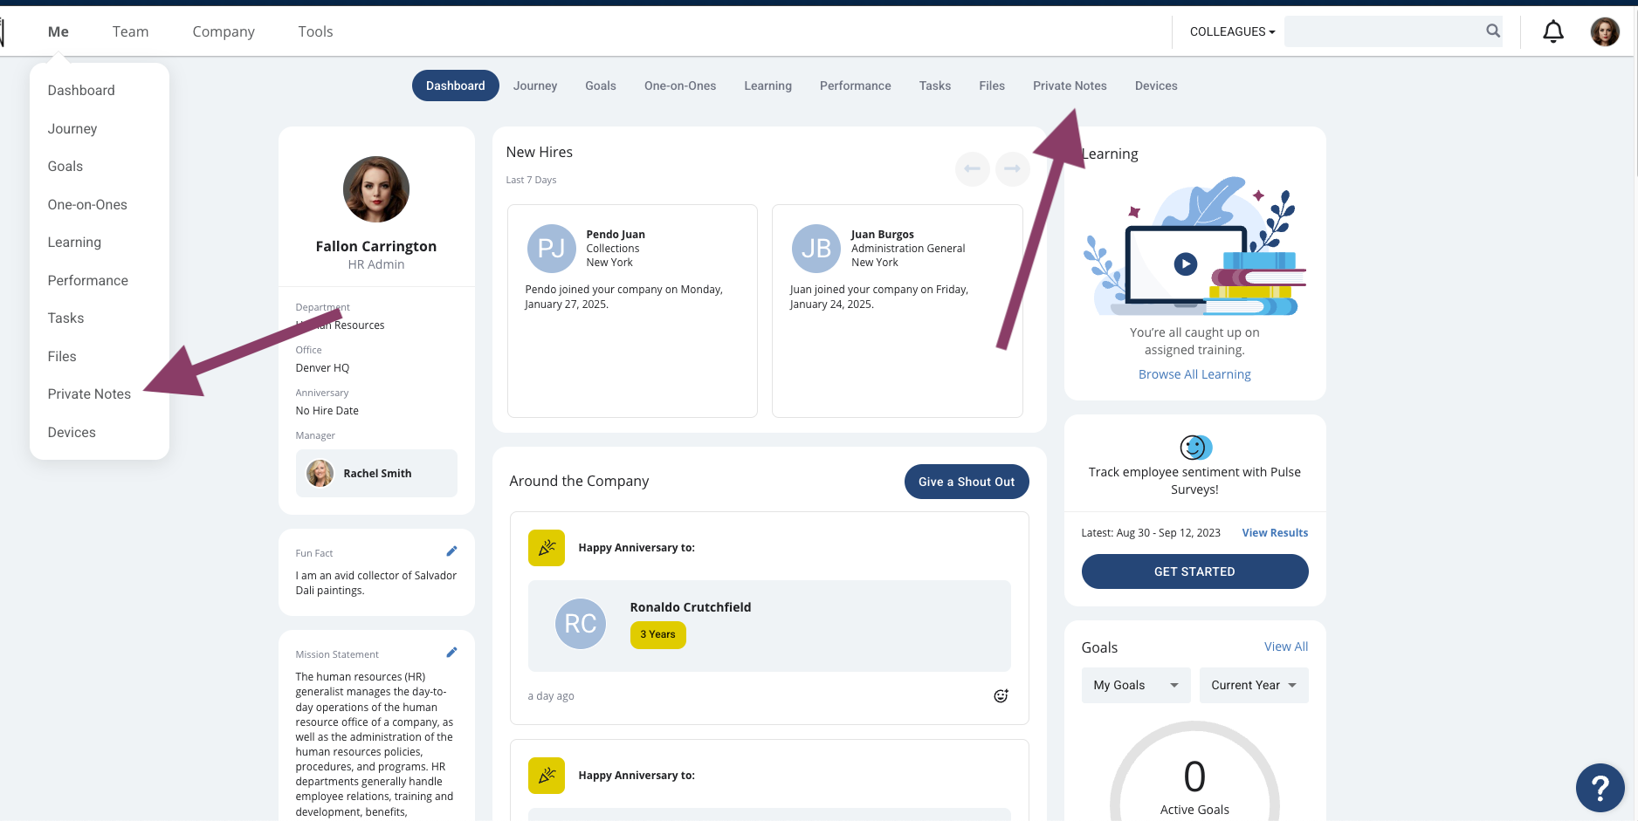This screenshot has height=821, width=1638.
Task: Switch to the One-on-Ones tab
Action: [680, 86]
